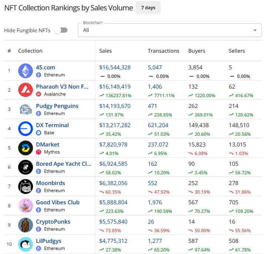Image resolution: width=266 pixels, height=254 pixels.
Task: Click the LilPudgys penguin icon
Action: pyautogui.click(x=26, y=244)
